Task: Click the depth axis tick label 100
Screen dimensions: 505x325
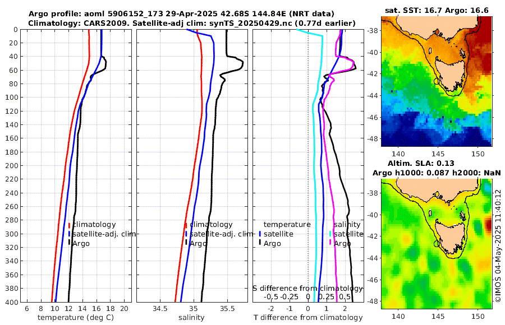Action: pos(12,97)
